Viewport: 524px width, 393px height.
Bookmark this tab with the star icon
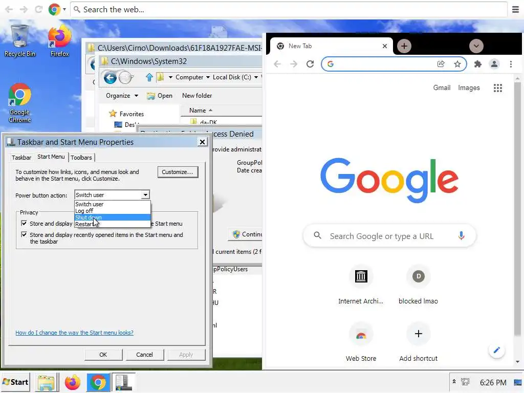pos(457,64)
